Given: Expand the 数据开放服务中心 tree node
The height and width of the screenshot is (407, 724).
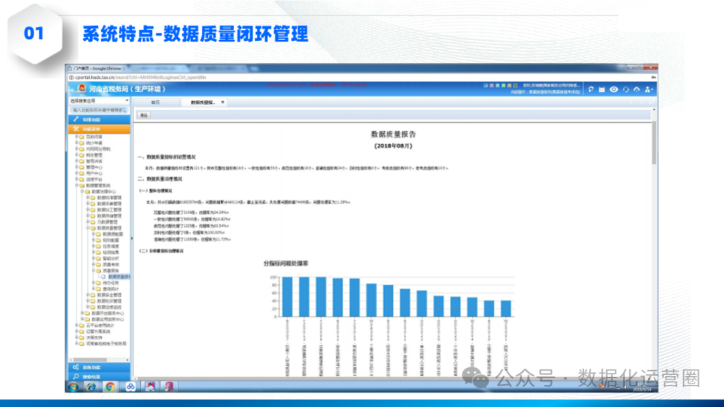Looking at the screenshot, I should (x=82, y=313).
